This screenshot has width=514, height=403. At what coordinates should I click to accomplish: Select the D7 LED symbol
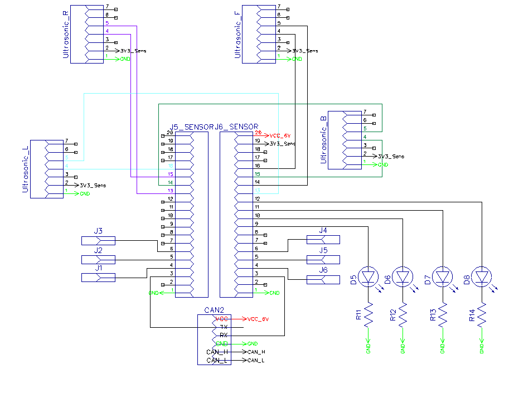[x=443, y=277]
